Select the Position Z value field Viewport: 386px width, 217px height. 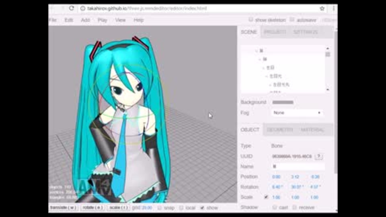pos(315,177)
